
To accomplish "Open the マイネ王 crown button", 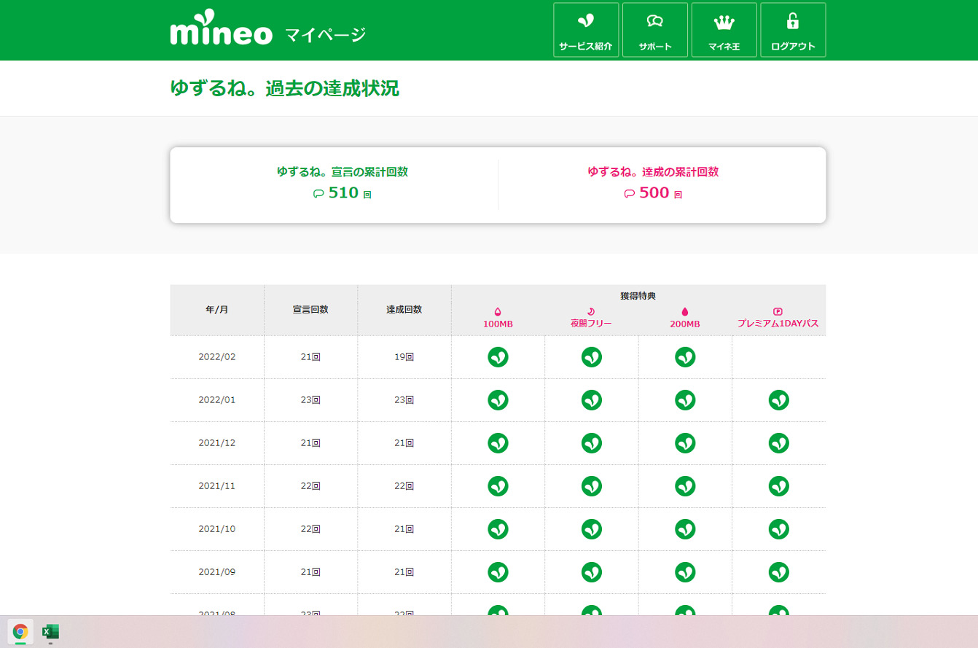I will [724, 30].
